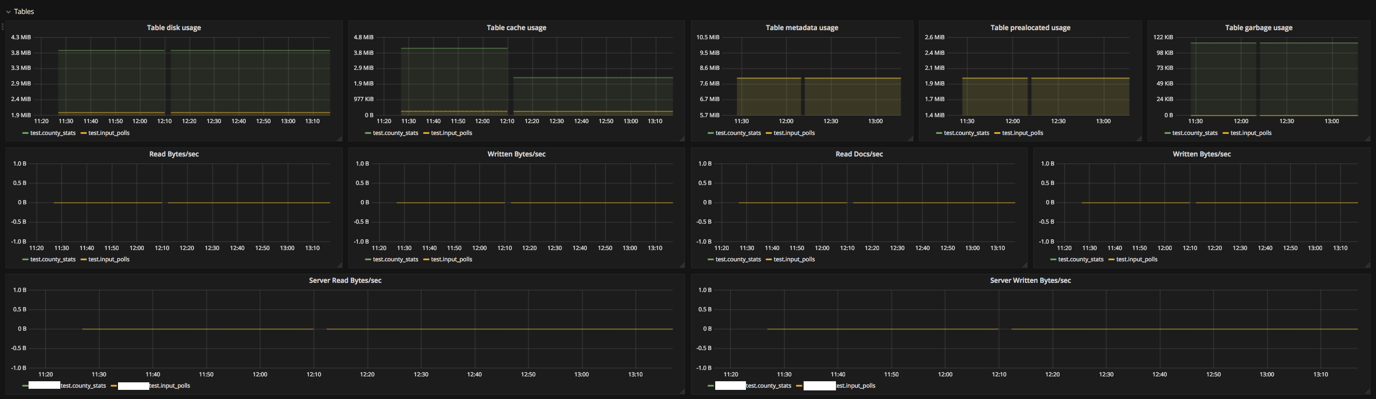Screen dimensions: 1376x399
Task: Click inside the Table cache usage graph area
Action: pos(525,76)
